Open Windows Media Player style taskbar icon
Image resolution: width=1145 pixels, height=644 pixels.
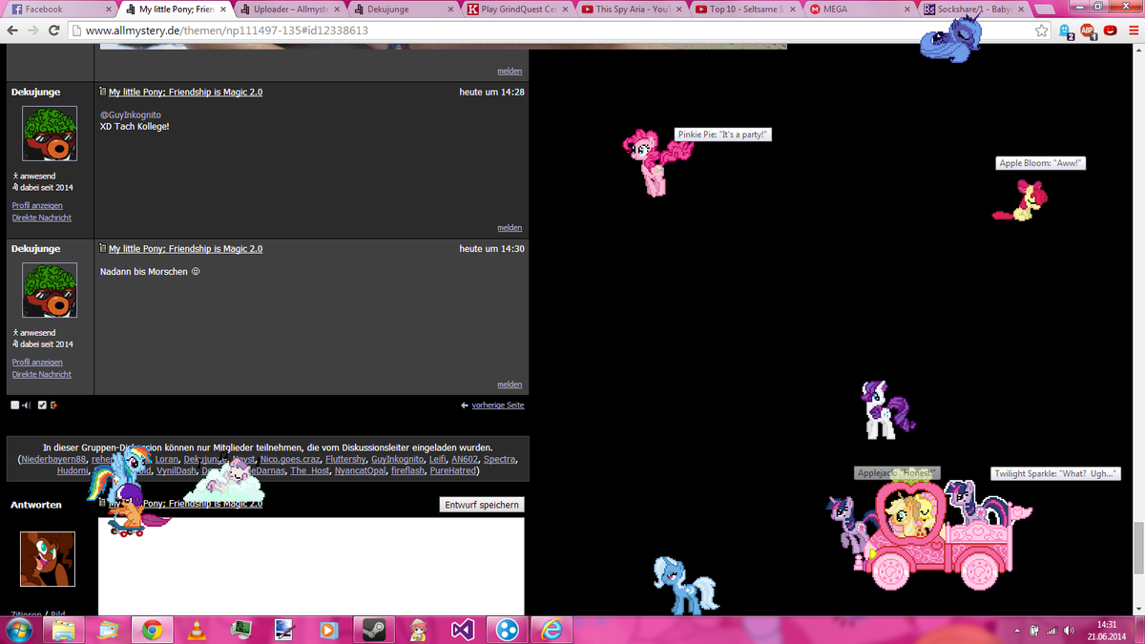coord(327,630)
